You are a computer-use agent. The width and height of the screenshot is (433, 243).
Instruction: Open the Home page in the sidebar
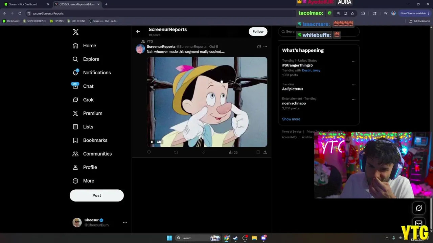[85, 46]
